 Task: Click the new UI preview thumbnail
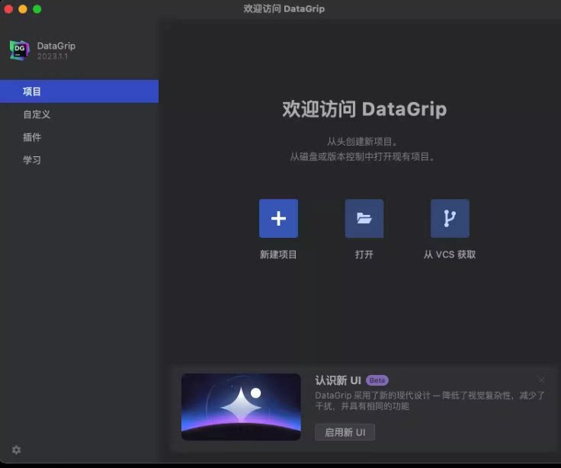point(241,407)
